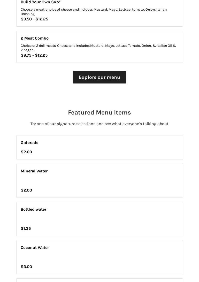
Task: Click blank space between Mineral Water title and price
Action: [99, 181]
